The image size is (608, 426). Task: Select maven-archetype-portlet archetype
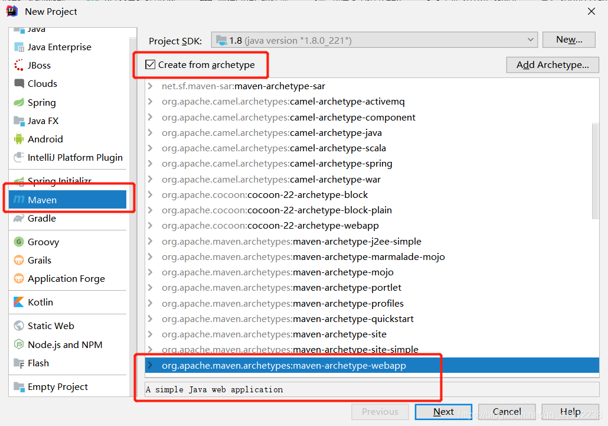tap(372, 288)
